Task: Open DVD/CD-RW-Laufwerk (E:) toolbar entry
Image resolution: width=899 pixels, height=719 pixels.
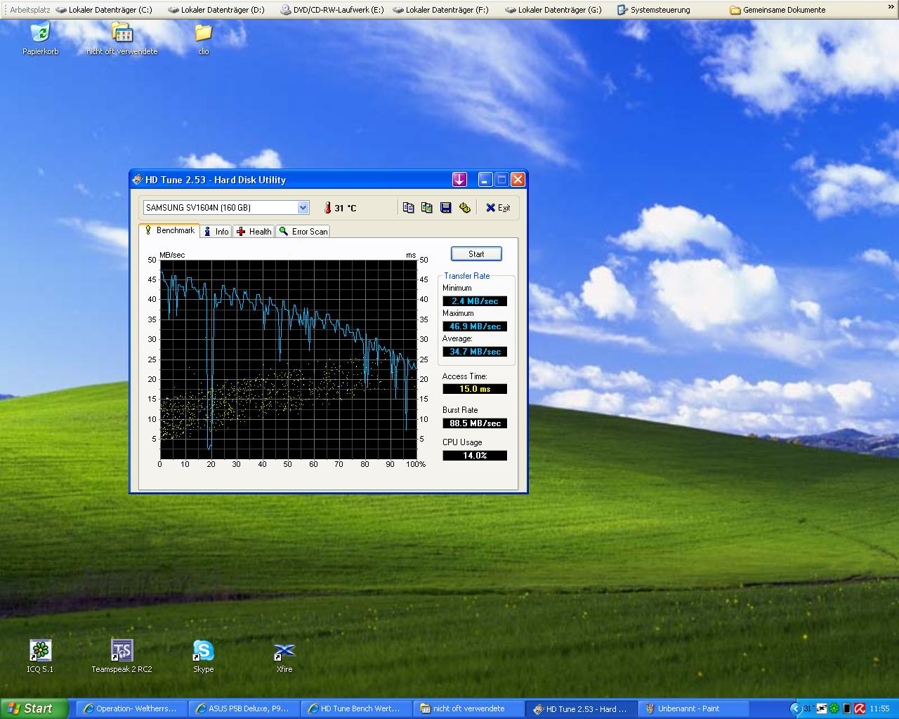Action: coord(332,10)
